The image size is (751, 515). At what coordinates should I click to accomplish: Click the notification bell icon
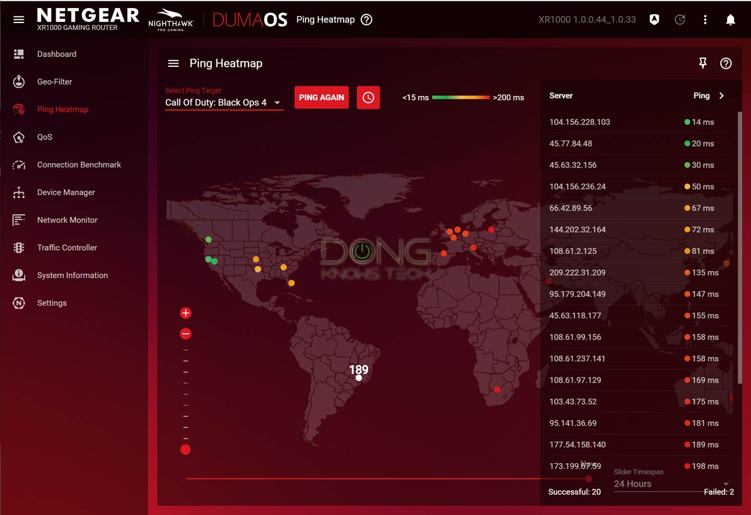point(730,20)
